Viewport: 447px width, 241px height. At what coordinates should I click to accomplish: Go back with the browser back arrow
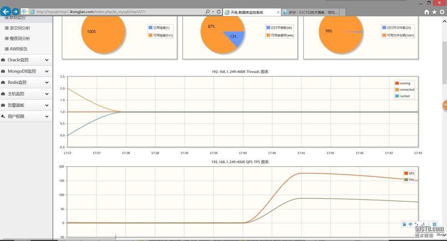[5, 12]
